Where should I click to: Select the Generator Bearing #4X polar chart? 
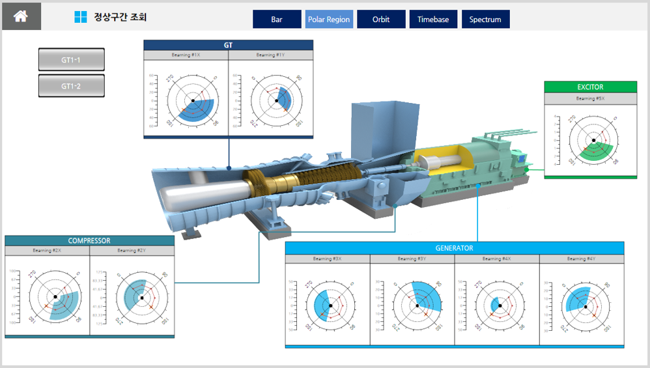(x=500, y=305)
